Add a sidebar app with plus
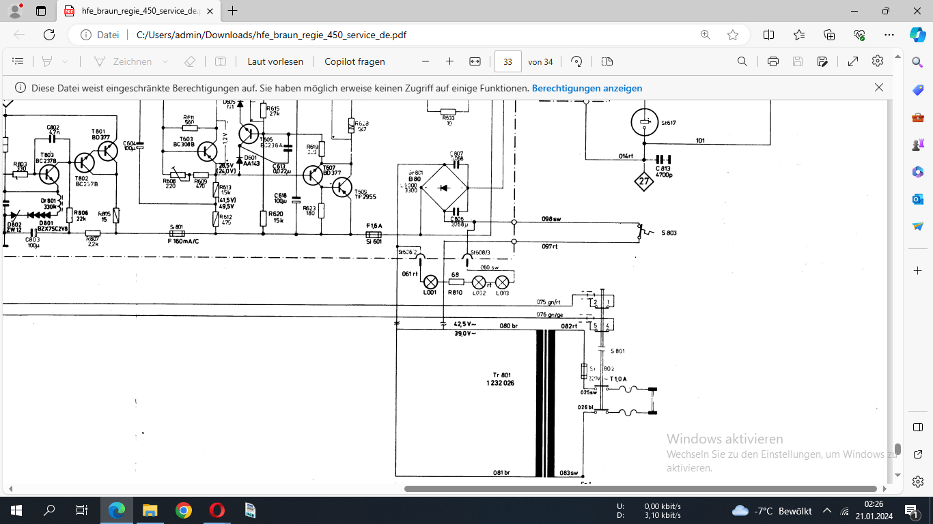The image size is (933, 524). coord(917,271)
